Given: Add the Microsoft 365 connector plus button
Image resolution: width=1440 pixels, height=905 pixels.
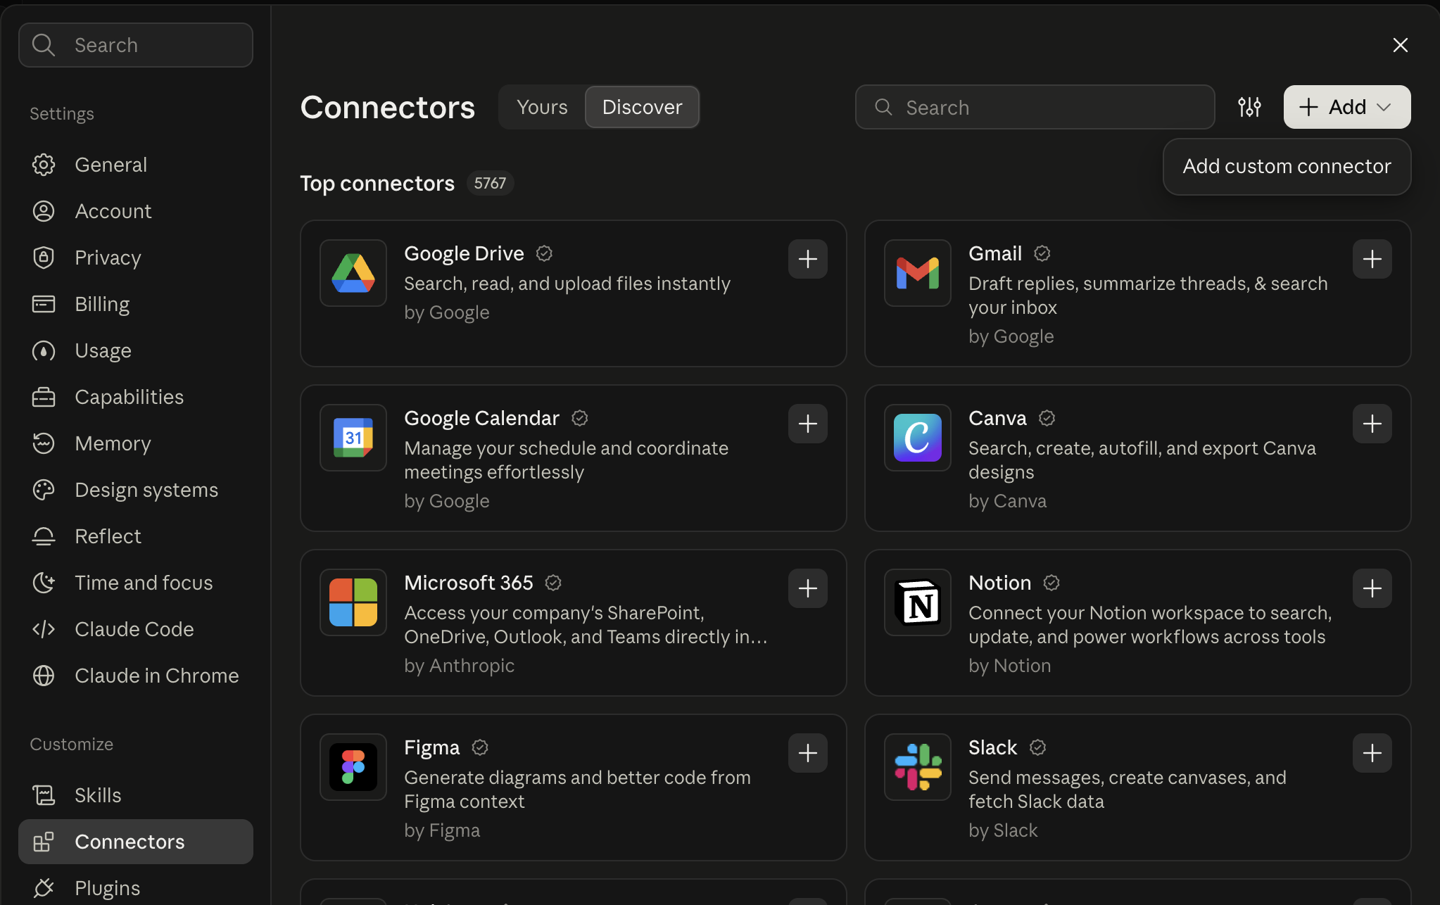Looking at the screenshot, I should pos(807,588).
